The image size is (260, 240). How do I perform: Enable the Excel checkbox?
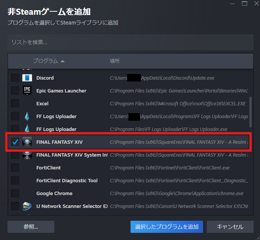[x=15, y=103]
